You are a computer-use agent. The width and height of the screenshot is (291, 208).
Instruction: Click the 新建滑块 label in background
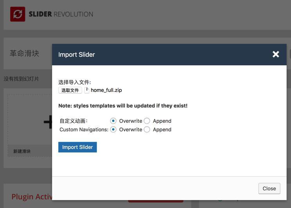tap(22, 151)
